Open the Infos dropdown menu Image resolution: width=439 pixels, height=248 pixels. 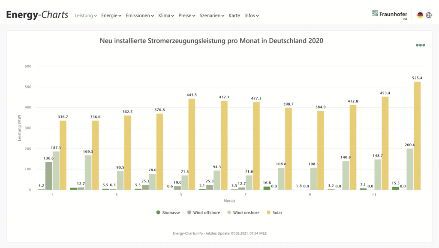click(x=251, y=15)
